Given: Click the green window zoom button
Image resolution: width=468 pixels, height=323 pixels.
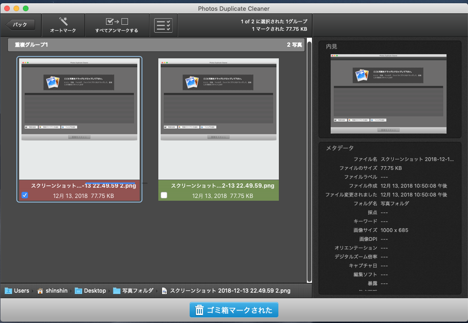Looking at the screenshot, I should (26, 8).
